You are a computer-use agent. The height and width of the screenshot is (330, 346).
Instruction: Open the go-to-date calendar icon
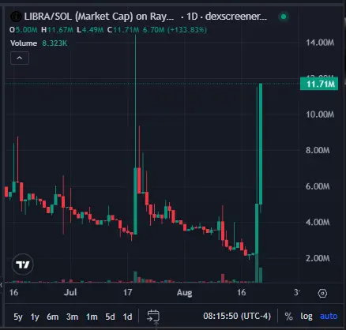[x=153, y=316]
